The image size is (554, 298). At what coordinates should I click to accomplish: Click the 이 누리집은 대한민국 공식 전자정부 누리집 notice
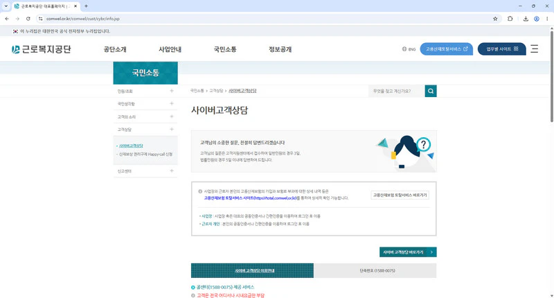(65, 31)
